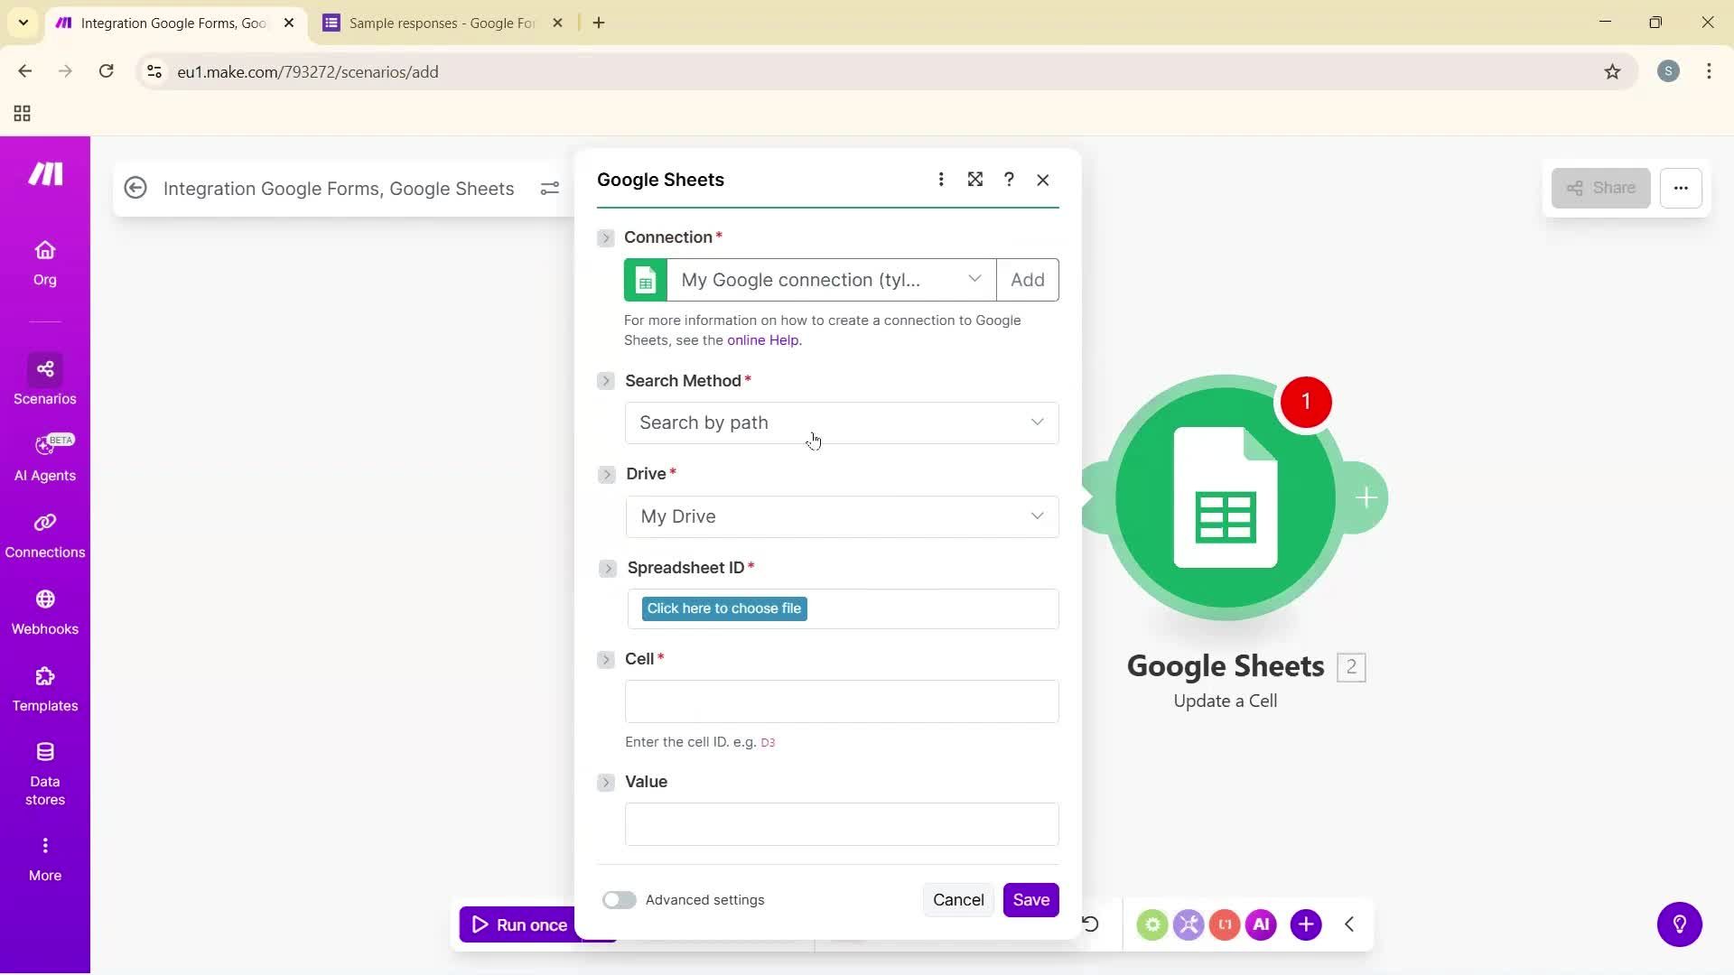Open the AI assistant at bottom toolbar
This screenshot has height=975, width=1734.
coord(1261,924)
